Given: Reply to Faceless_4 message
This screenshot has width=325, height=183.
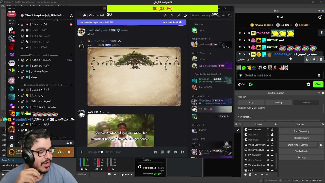Looking at the screenshot, I should [307, 59].
